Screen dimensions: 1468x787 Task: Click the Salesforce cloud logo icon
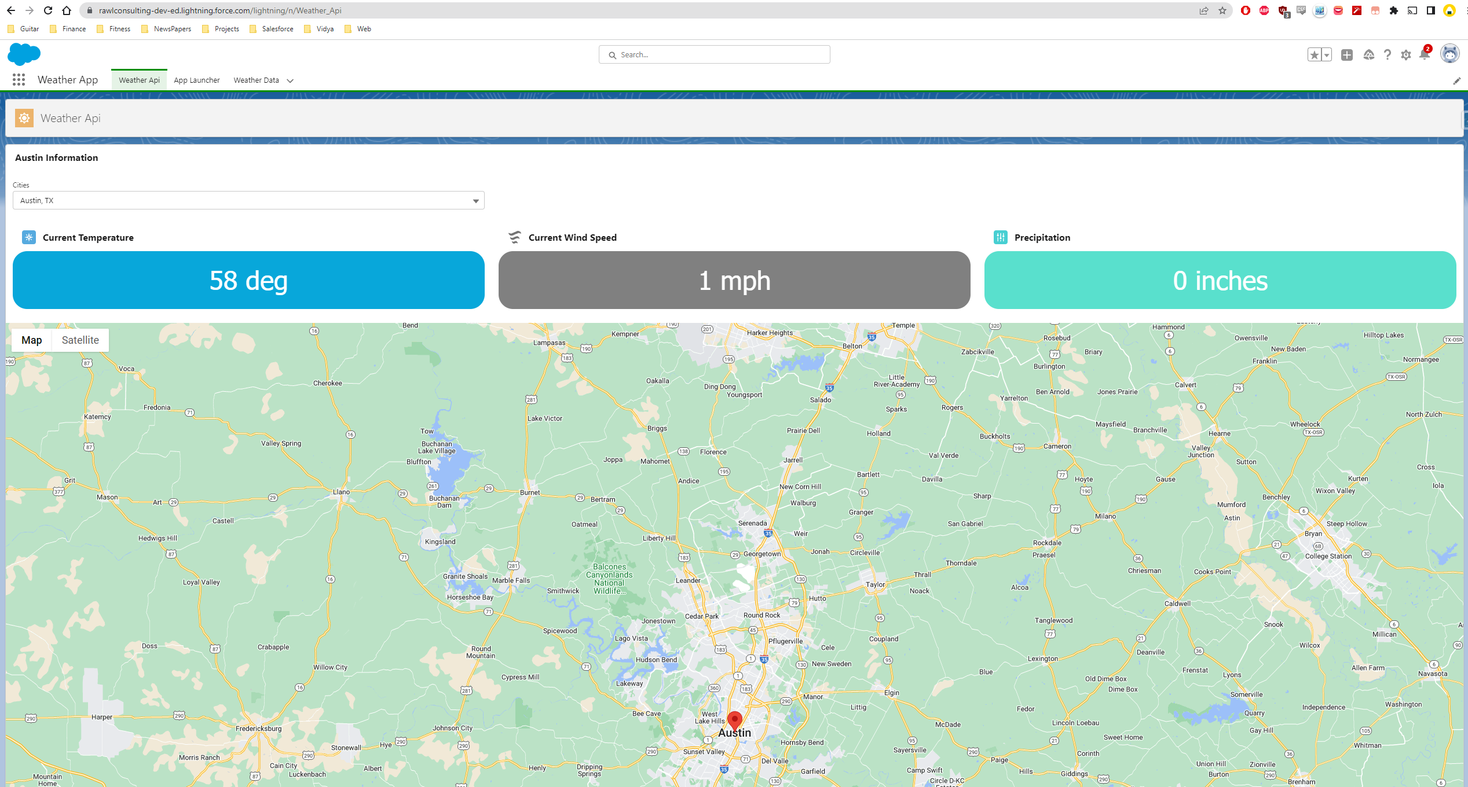pyautogui.click(x=25, y=54)
